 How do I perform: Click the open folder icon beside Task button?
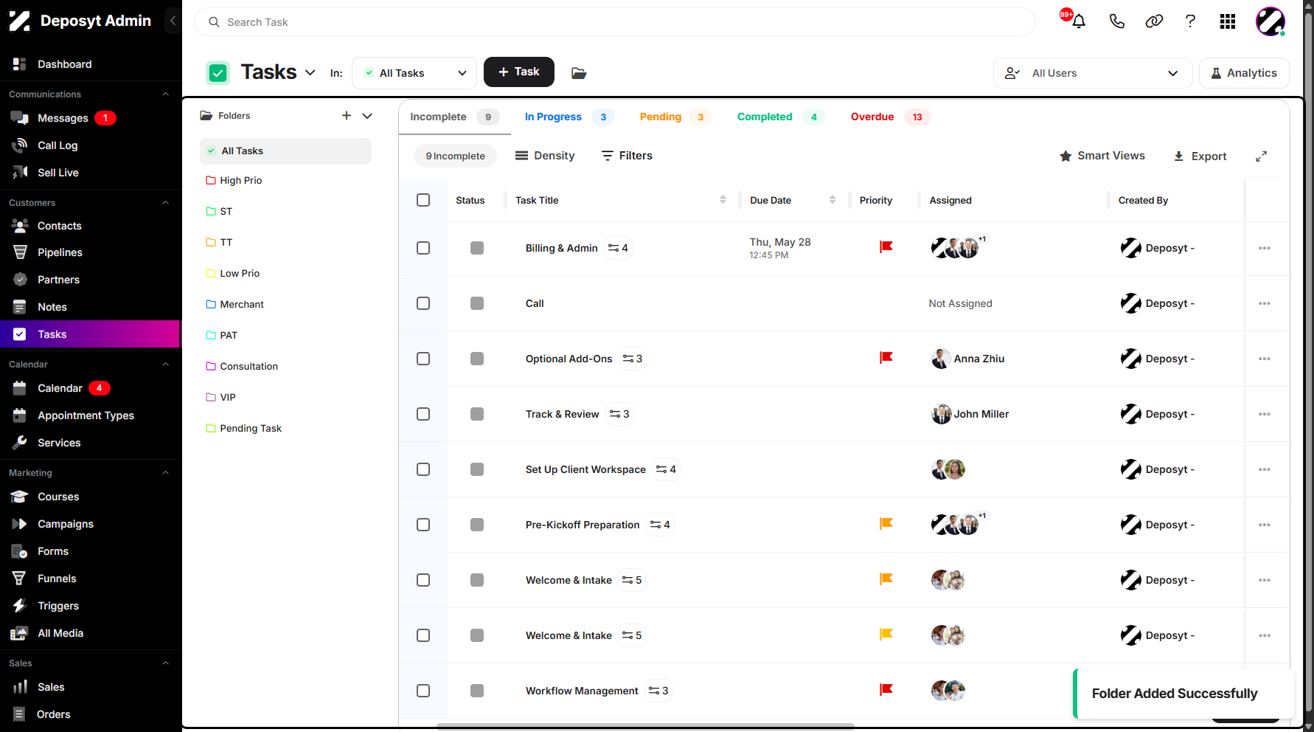click(x=579, y=72)
